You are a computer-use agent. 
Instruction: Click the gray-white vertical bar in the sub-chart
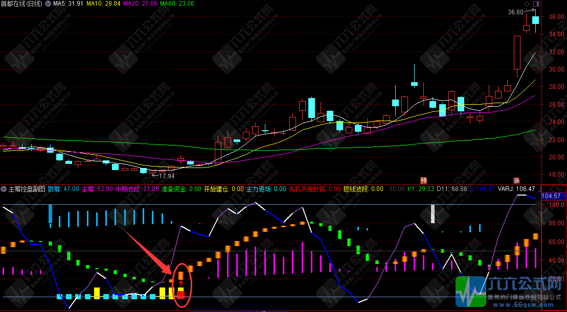433,213
